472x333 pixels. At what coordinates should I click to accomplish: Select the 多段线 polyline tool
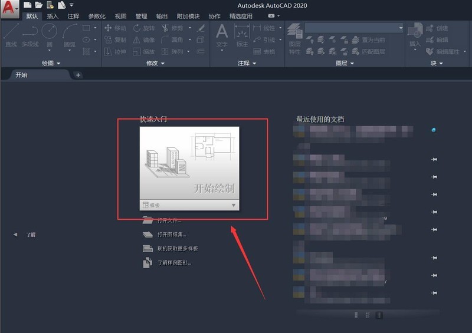coord(30,35)
